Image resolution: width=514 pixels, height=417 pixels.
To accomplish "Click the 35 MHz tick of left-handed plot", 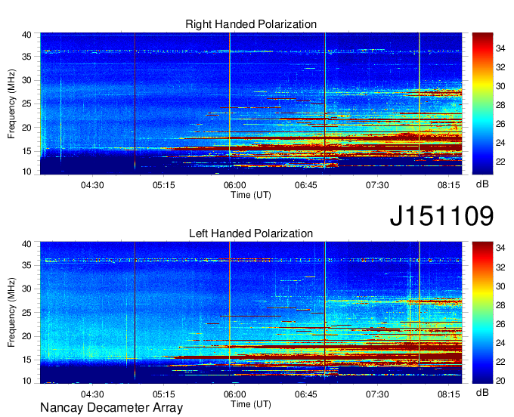I will tap(26, 265).
